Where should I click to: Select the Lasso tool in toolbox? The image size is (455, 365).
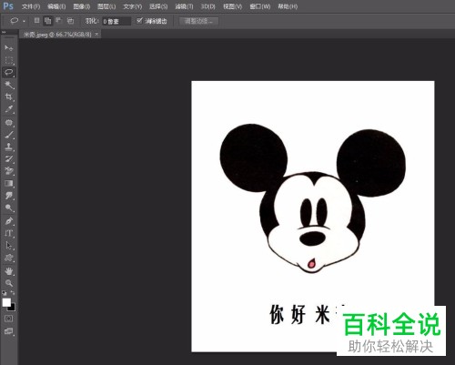(9, 73)
